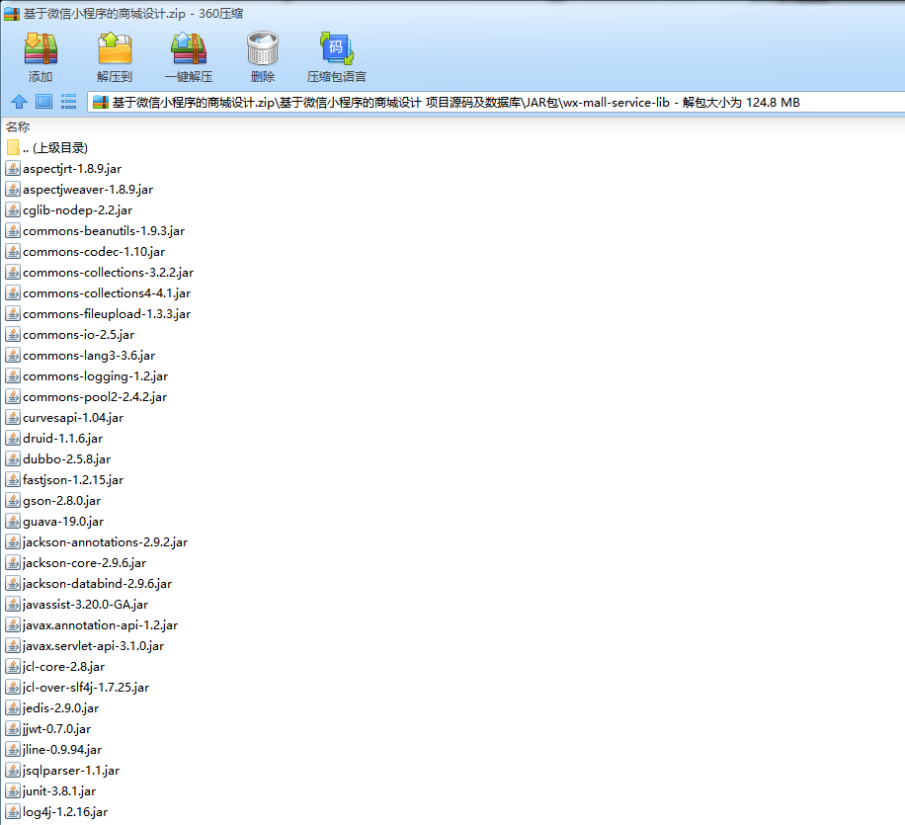The image size is (905, 825).
Task: Click the jar icon of gson-2.8.0.jar
Action: tap(13, 501)
